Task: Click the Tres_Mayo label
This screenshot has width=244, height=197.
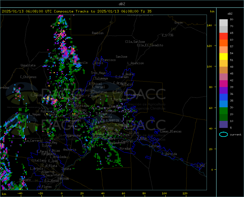Action: [x=98, y=73]
